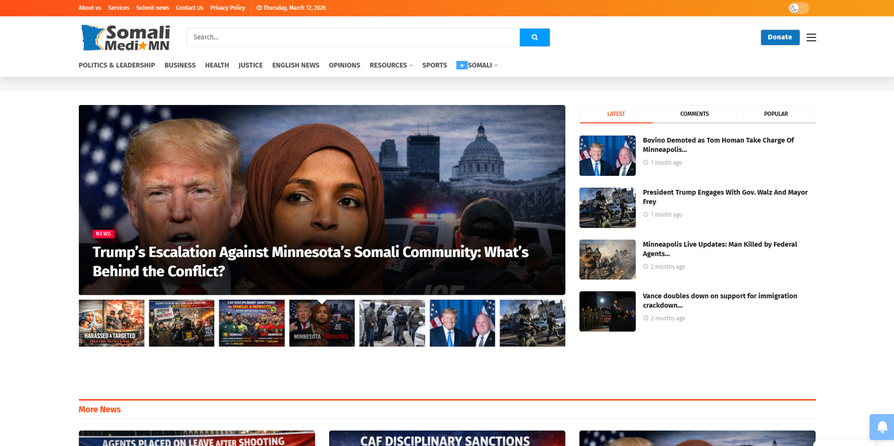Viewport: 894px width, 446px height.
Task: Expand the Somali language dropdown
Action: pyautogui.click(x=483, y=65)
